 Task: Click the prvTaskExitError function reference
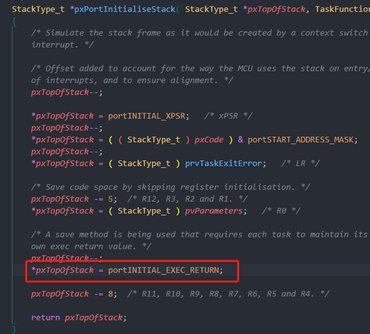pyautogui.click(x=224, y=164)
